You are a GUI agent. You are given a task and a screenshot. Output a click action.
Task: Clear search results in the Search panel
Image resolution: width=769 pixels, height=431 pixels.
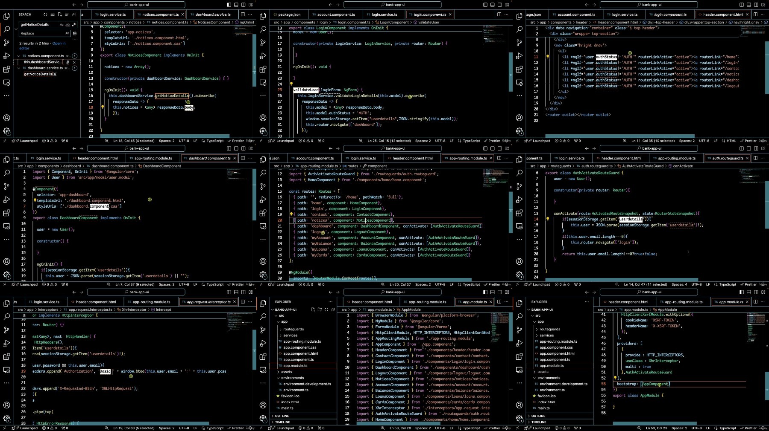[53, 14]
